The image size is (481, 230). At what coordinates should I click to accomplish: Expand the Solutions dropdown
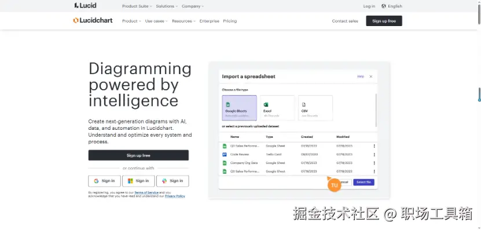coord(167,6)
